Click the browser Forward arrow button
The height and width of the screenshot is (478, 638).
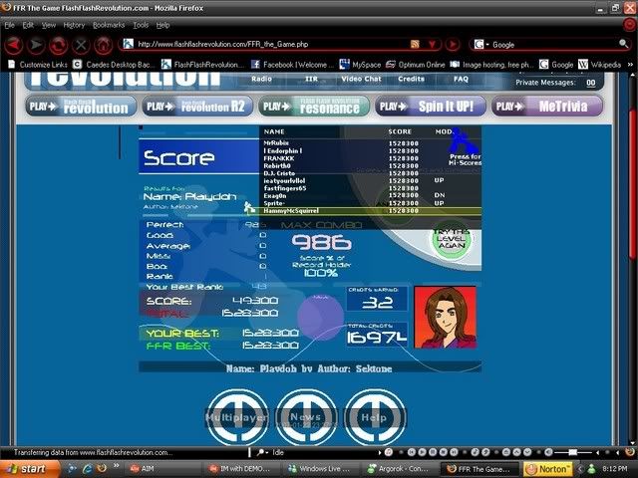[36, 44]
